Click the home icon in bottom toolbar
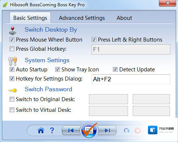178x142 pixels. coord(41,130)
